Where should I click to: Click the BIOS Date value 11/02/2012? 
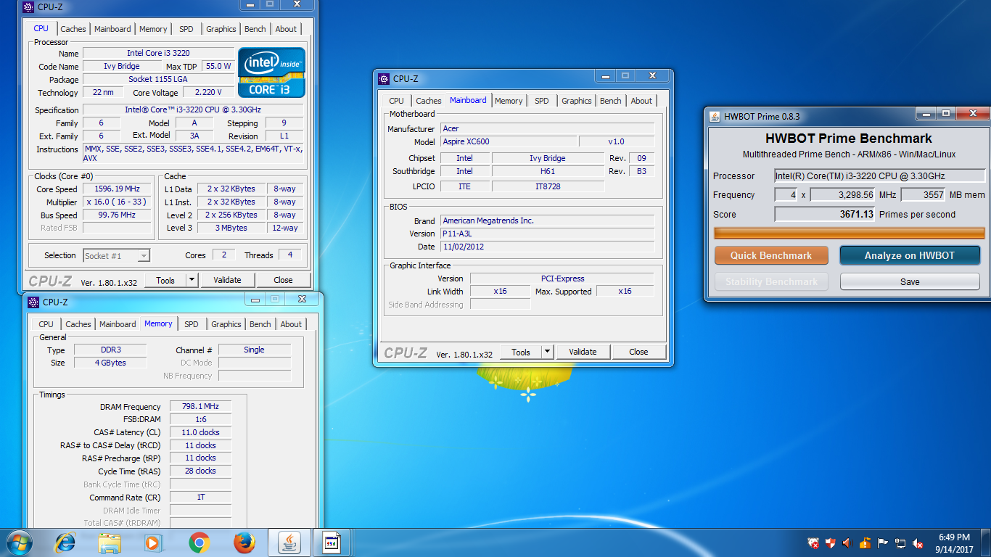click(x=547, y=247)
